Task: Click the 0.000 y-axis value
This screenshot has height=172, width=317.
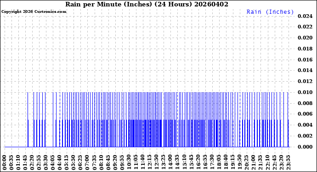Action: coord(305,147)
